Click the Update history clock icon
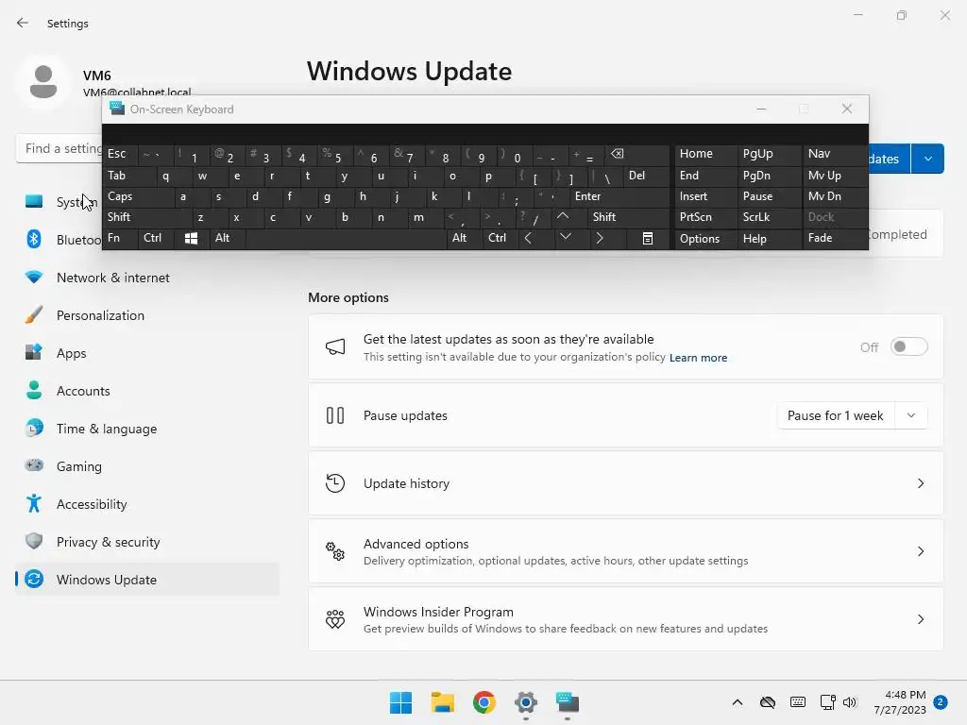 (x=335, y=483)
